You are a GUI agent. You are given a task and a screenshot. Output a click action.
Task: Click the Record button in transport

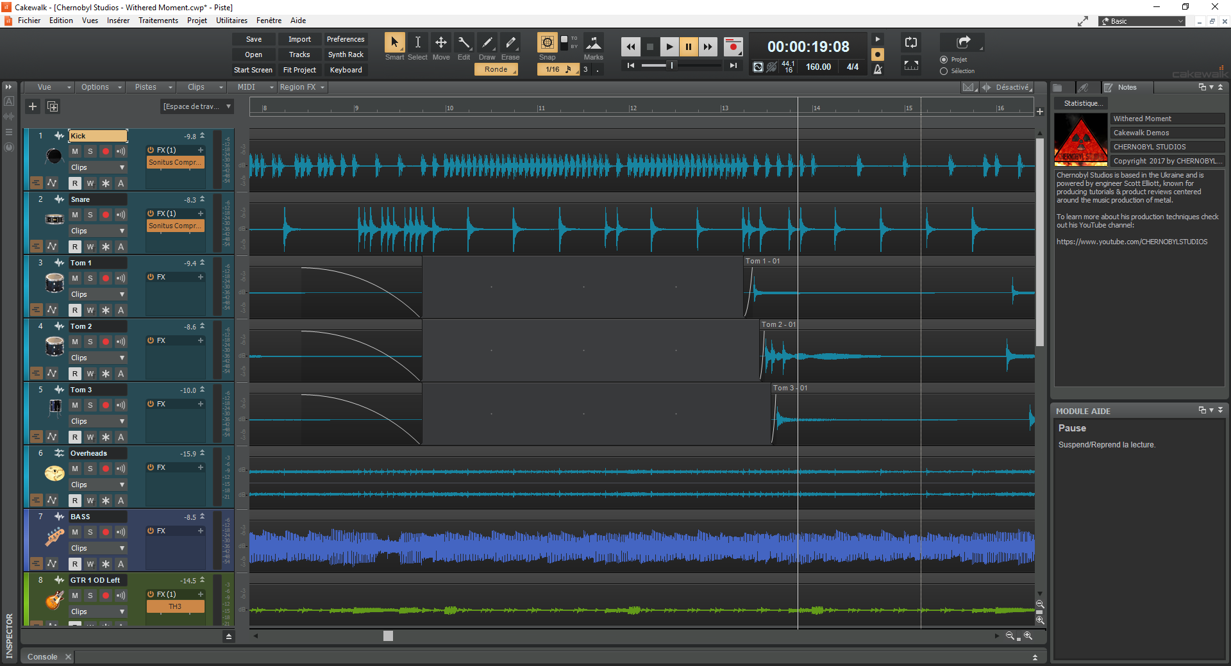pyautogui.click(x=733, y=47)
